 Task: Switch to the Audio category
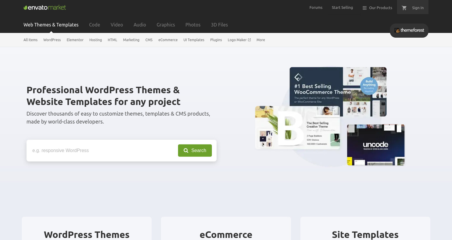point(140,25)
